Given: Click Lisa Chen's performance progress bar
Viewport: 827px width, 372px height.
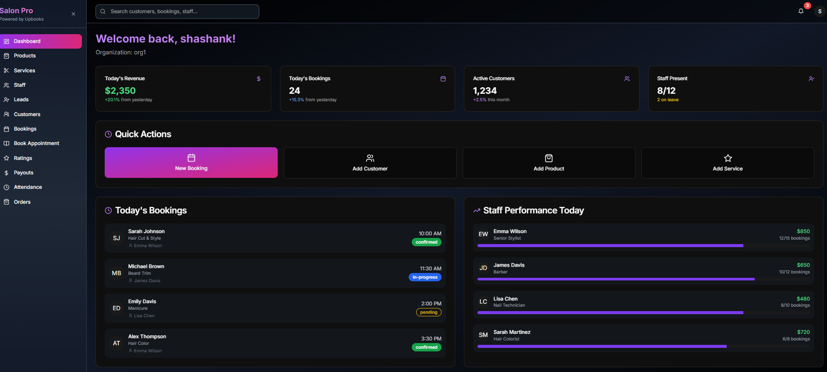Looking at the screenshot, I should point(643,313).
